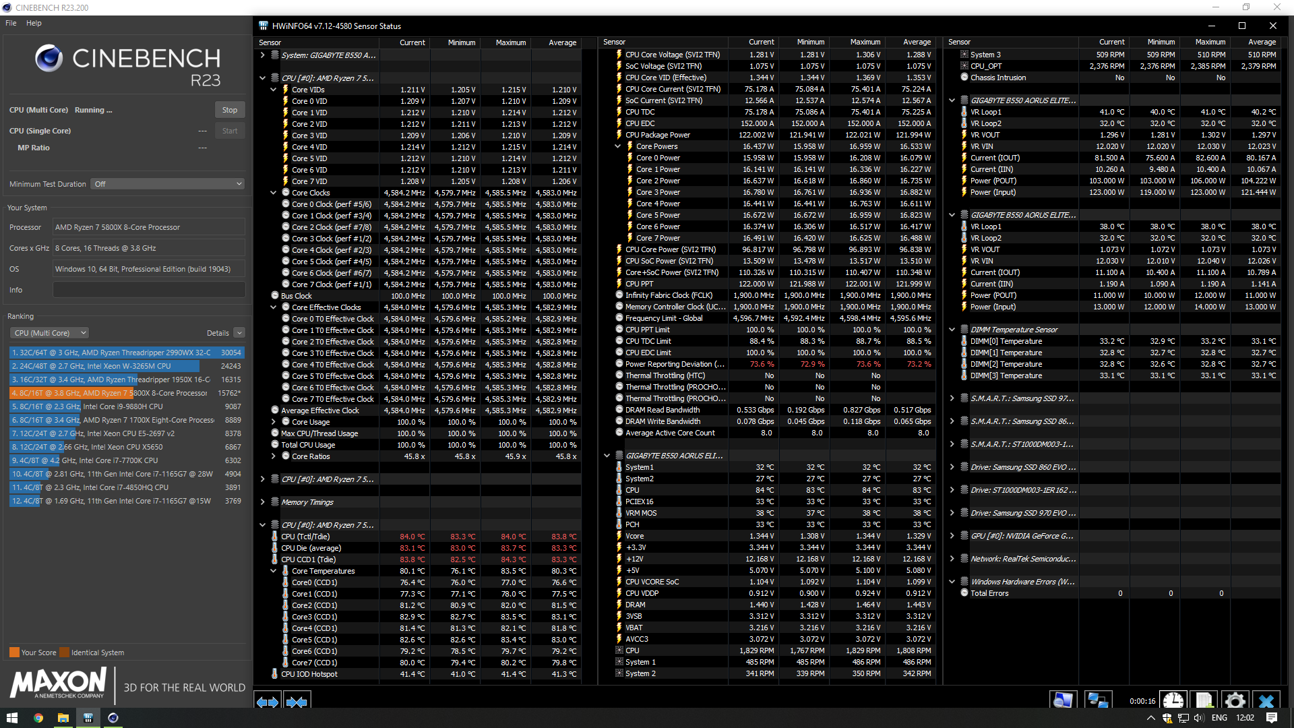Viewport: 1294px width, 728px height.
Task: Open HWiNFO sensor settings gear icon
Action: pyautogui.click(x=1235, y=701)
